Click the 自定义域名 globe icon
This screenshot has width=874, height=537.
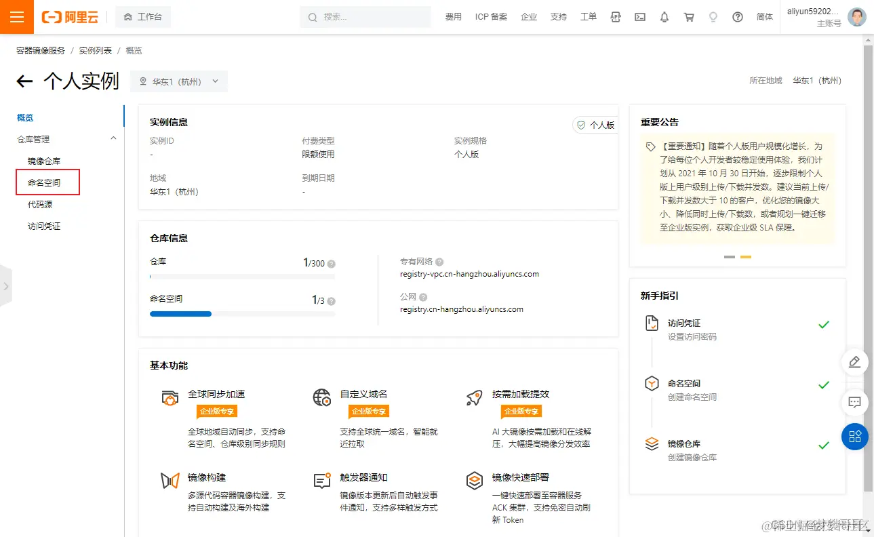click(322, 398)
